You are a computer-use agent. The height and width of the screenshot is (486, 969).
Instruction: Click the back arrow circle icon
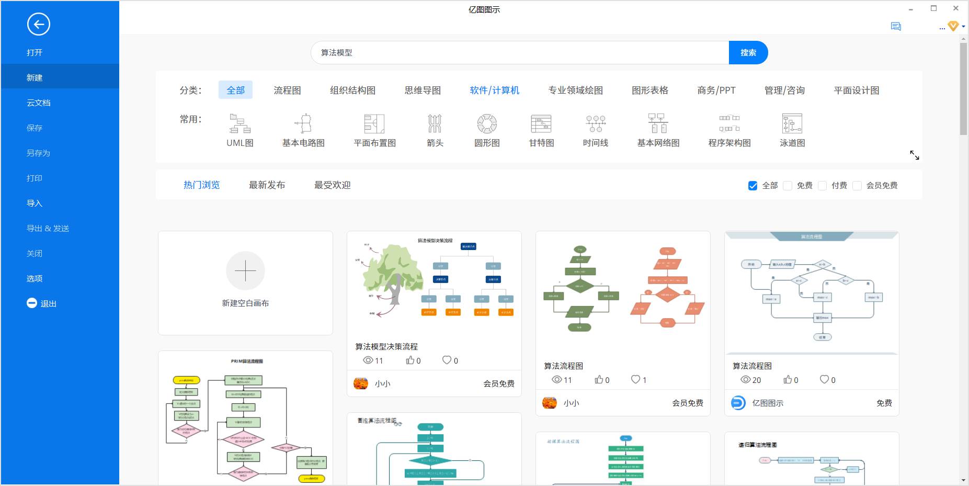39,24
